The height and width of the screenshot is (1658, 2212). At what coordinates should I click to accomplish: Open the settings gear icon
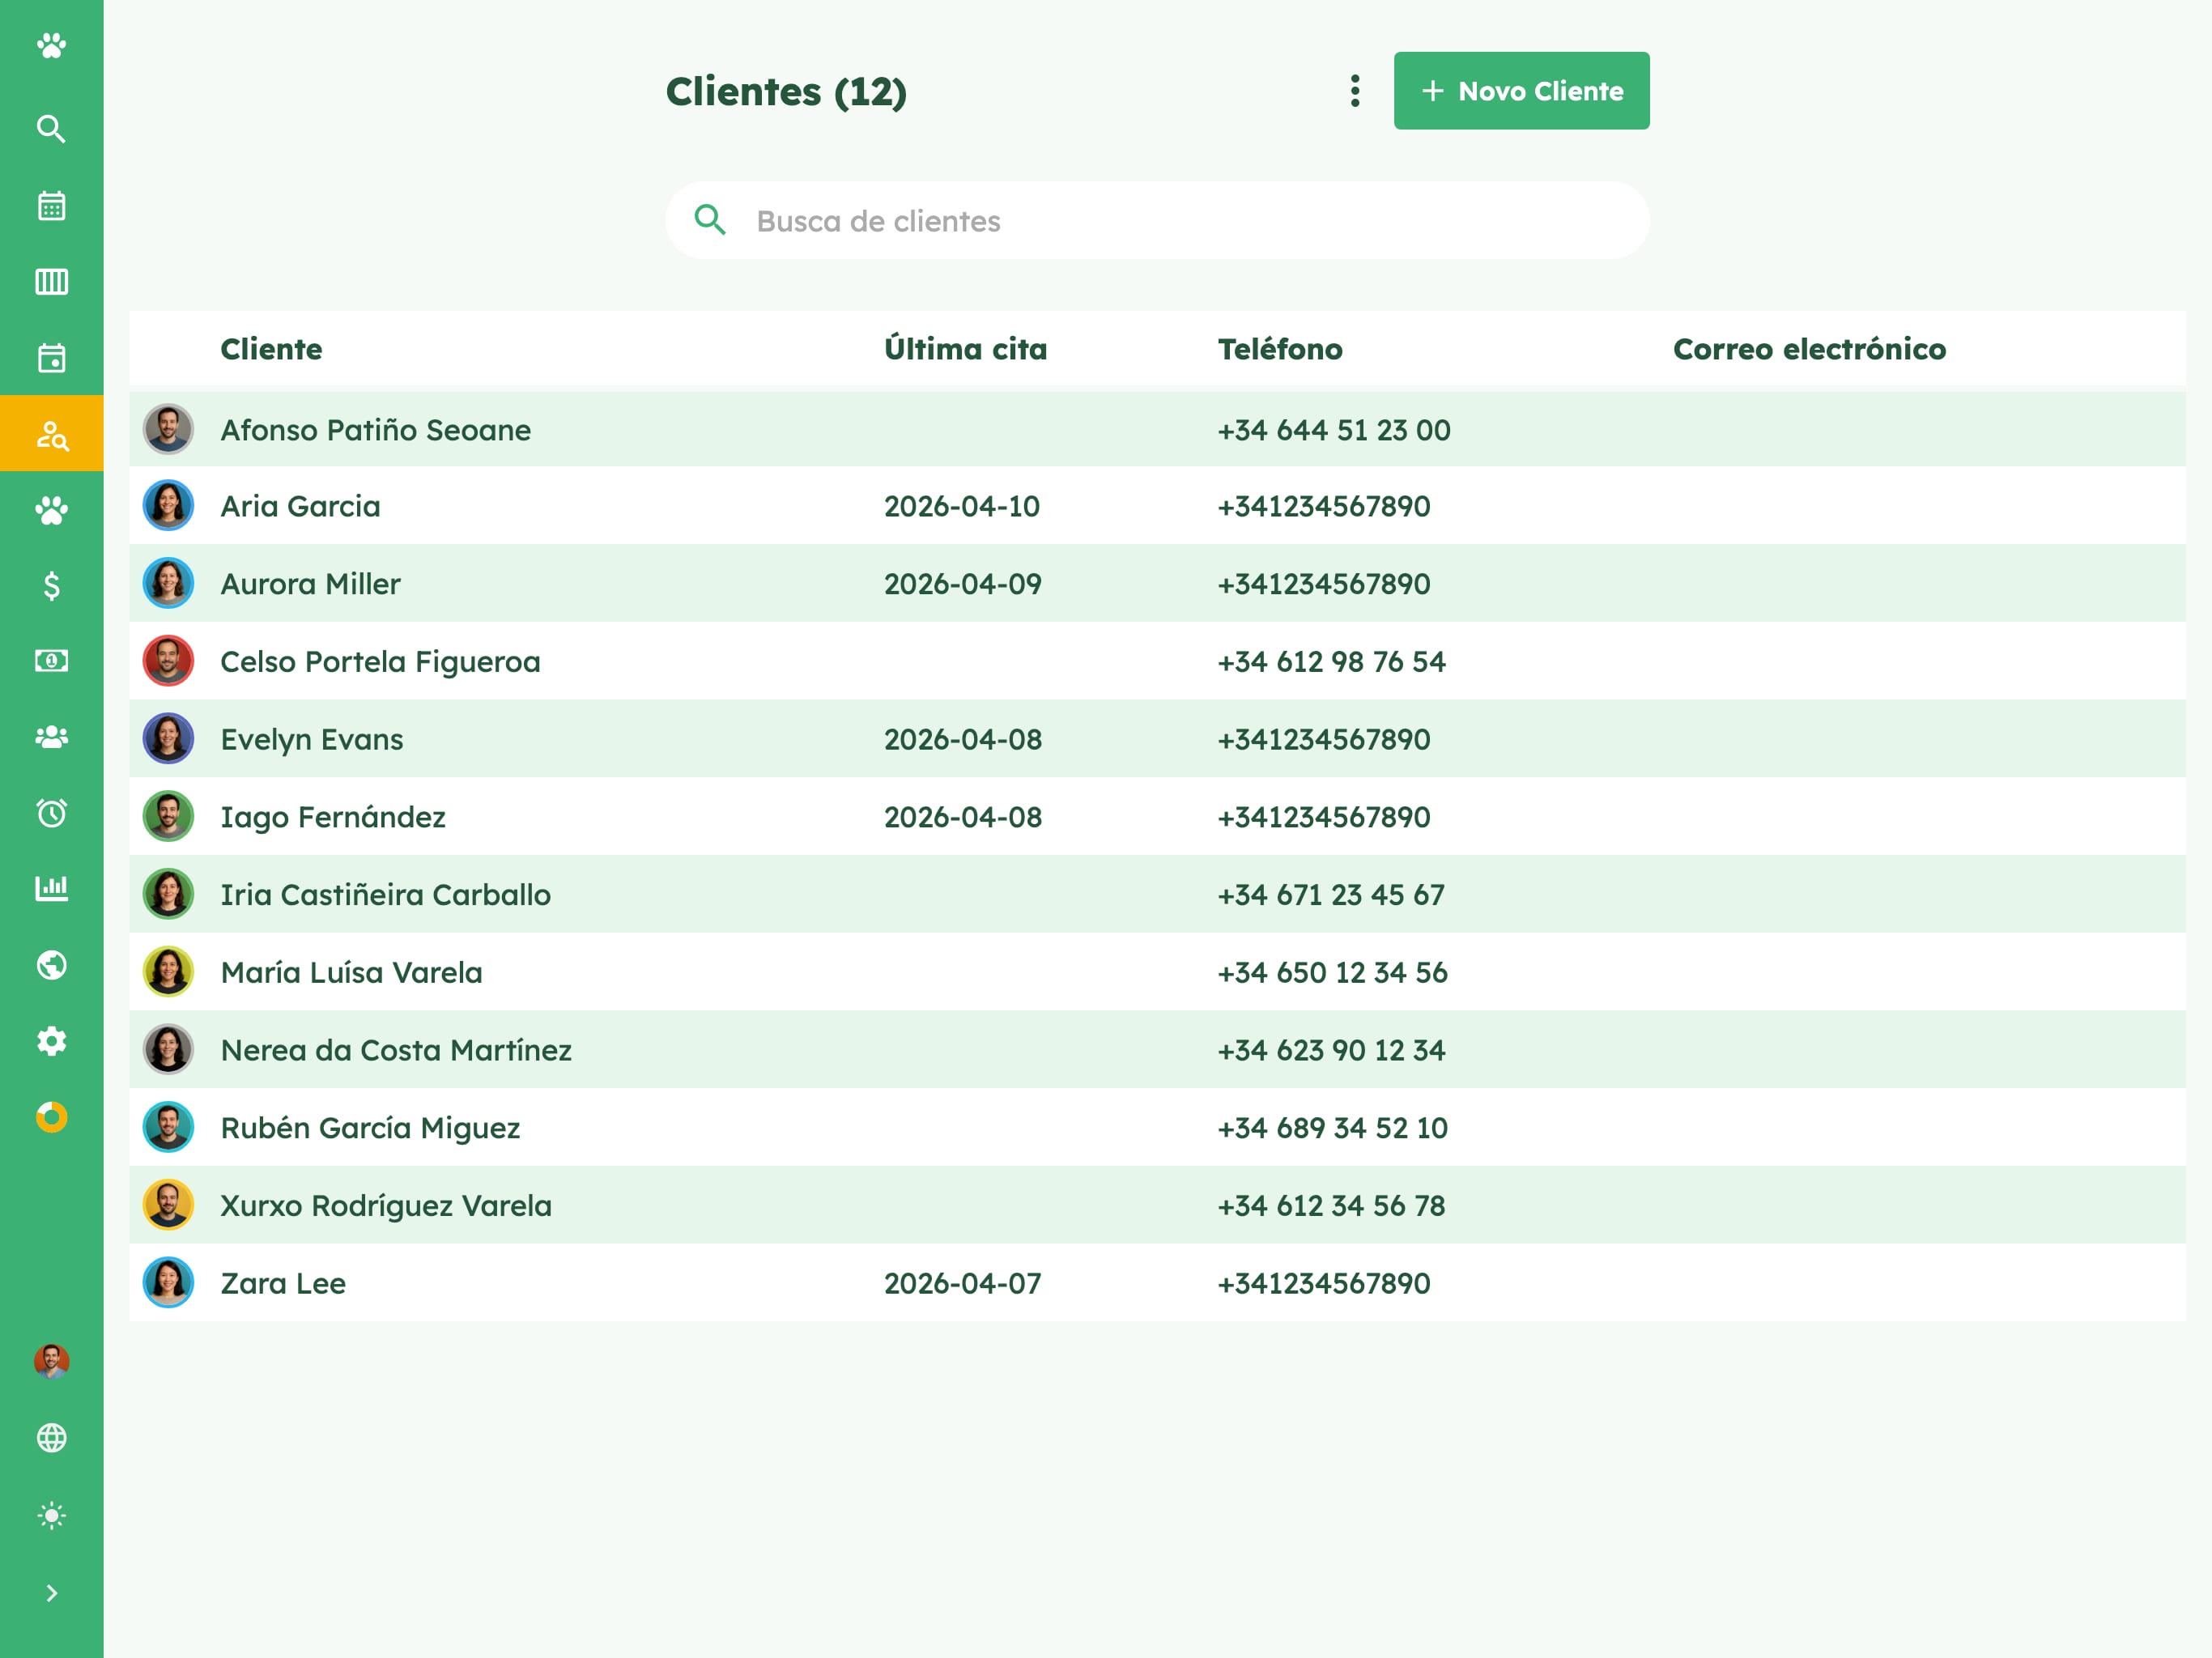tap(51, 1041)
